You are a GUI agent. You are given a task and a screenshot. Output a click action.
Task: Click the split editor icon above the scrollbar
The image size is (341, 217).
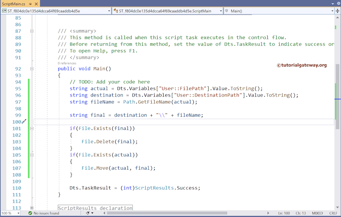click(338, 11)
